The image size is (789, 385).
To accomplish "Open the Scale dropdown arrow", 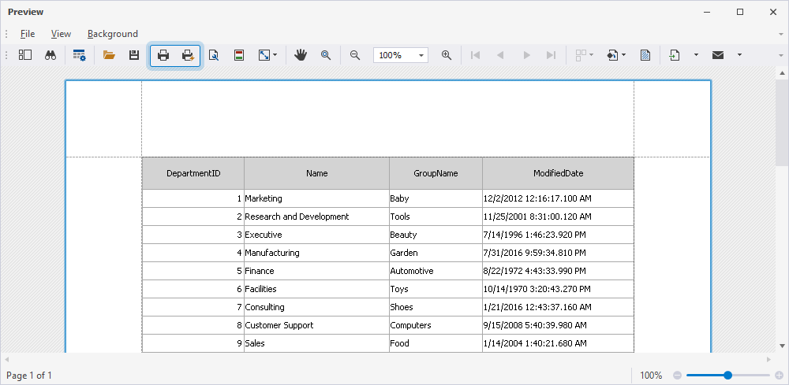I will (275, 55).
